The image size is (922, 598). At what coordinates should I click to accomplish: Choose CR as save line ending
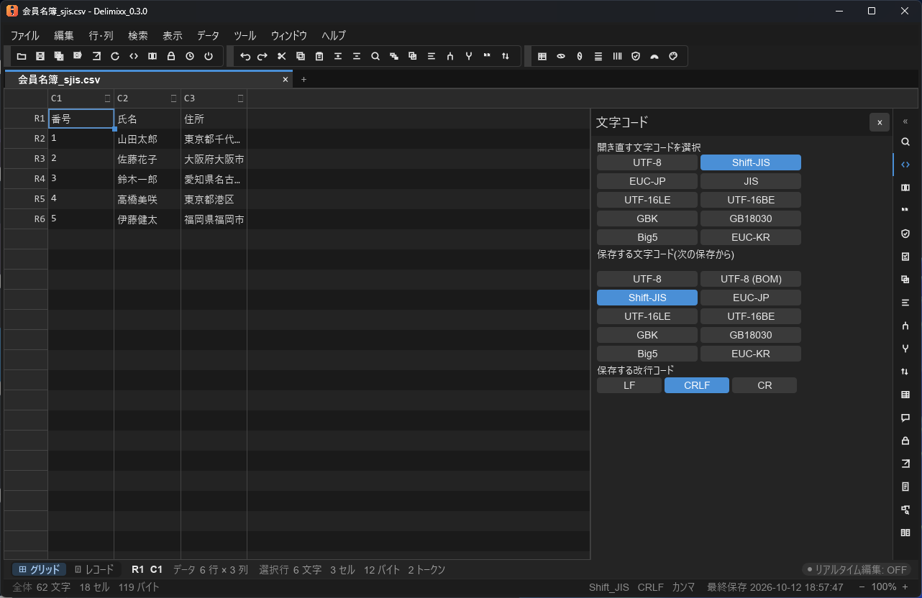(764, 385)
